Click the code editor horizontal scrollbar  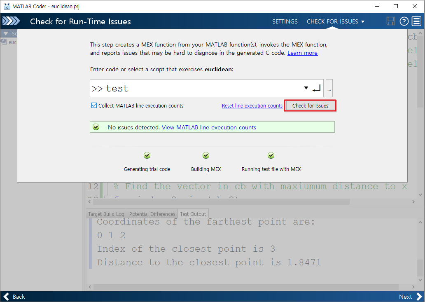tap(221, 202)
